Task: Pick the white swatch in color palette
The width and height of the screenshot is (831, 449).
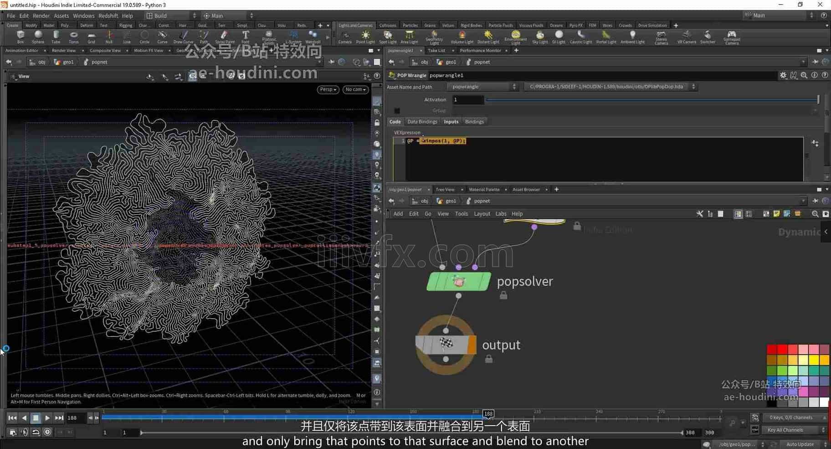Action: coord(824,402)
